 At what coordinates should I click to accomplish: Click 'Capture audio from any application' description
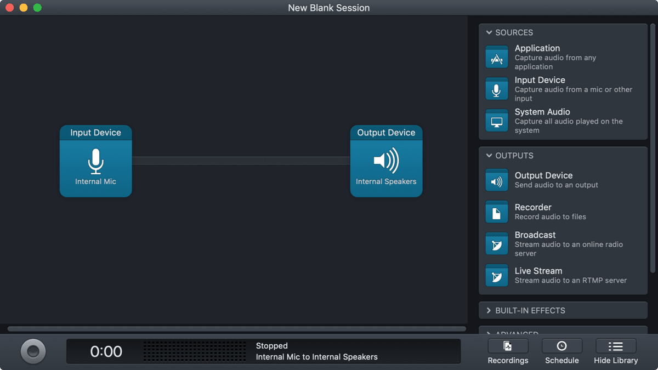[555, 62]
